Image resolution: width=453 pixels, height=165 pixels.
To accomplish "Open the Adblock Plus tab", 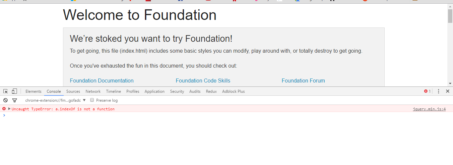I will [x=233, y=91].
